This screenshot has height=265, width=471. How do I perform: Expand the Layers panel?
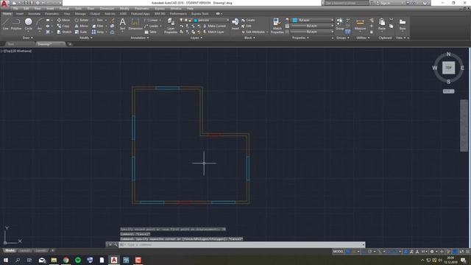196,38
